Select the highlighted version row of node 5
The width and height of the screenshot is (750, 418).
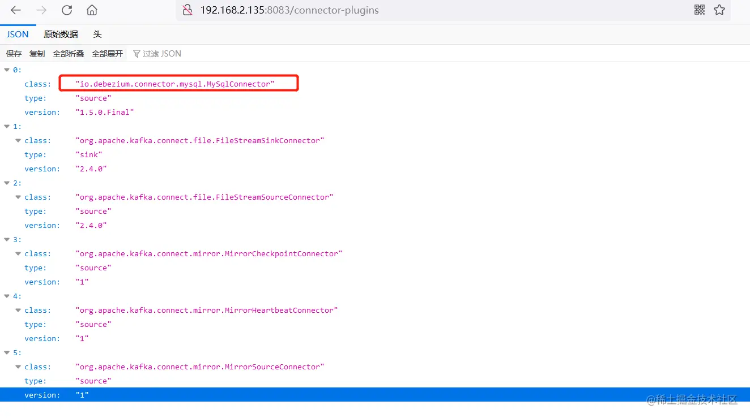click(375, 395)
